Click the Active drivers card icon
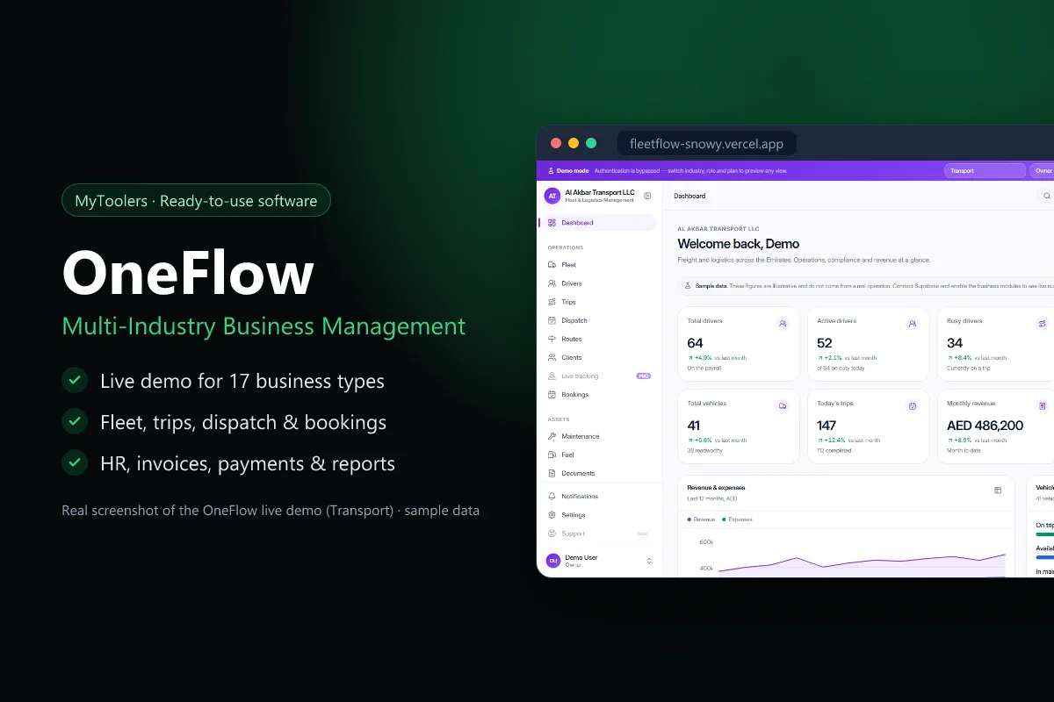The image size is (1054, 702). pos(913,323)
